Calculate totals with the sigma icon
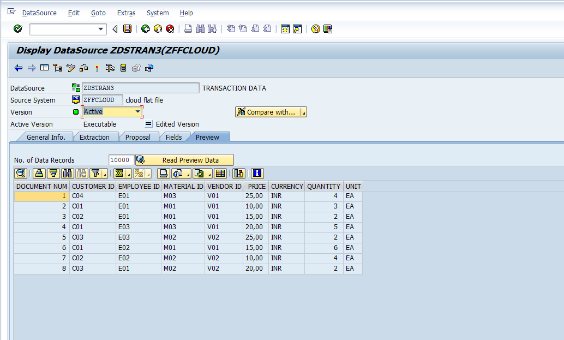564x340 pixels. [x=120, y=173]
